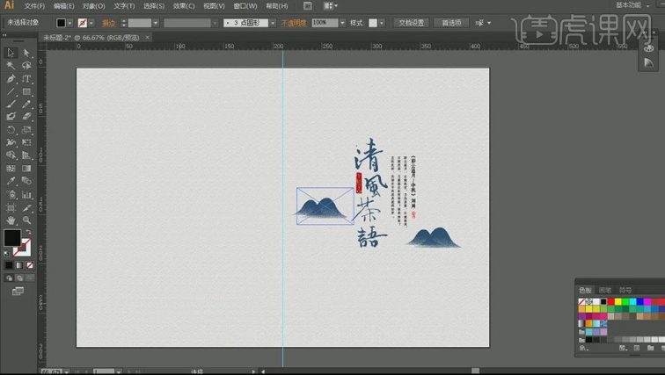Screen dimensions: 665x375
Task: Pick the Hand tool
Action: [11, 220]
